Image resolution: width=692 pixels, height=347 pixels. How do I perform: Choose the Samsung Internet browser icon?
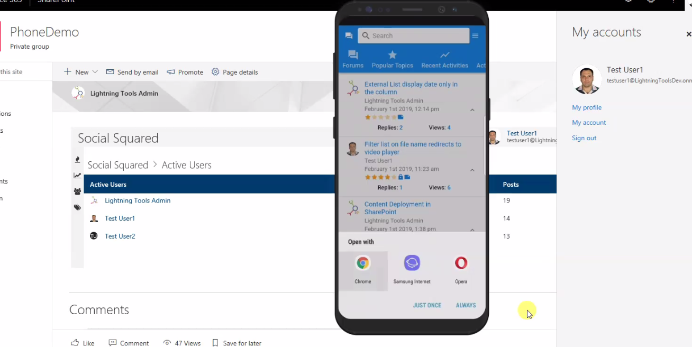click(x=412, y=263)
